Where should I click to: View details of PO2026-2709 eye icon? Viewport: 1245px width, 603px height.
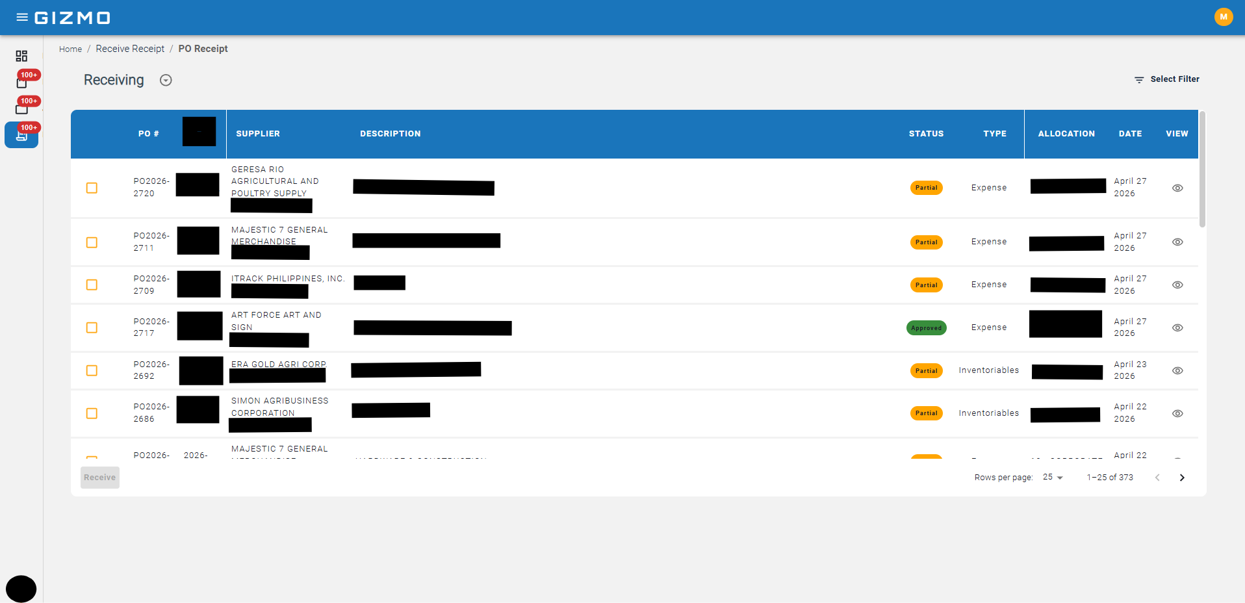pyautogui.click(x=1177, y=285)
